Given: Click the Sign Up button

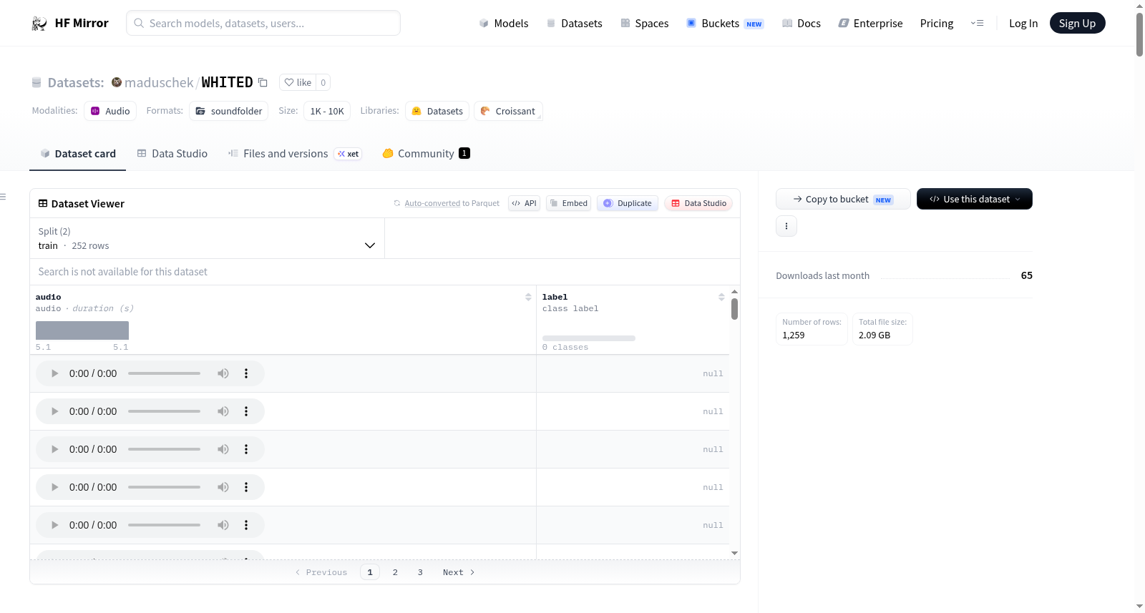Looking at the screenshot, I should point(1078,23).
